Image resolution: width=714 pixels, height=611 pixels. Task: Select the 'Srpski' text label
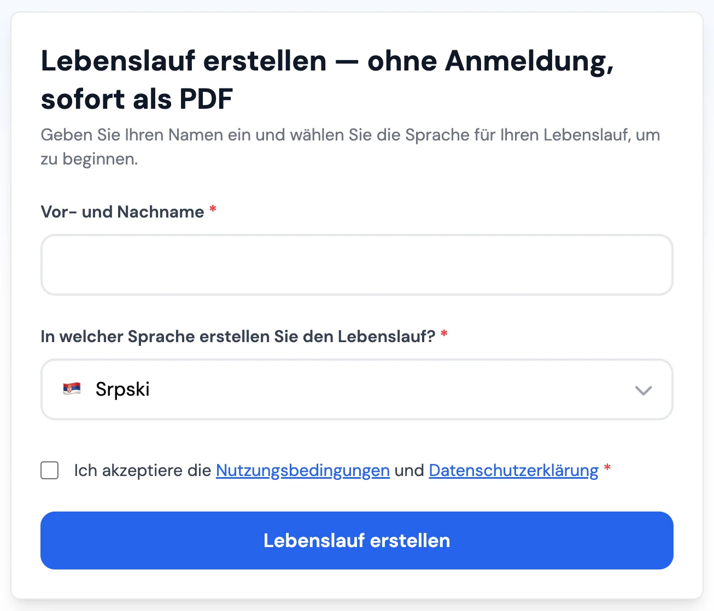(122, 389)
